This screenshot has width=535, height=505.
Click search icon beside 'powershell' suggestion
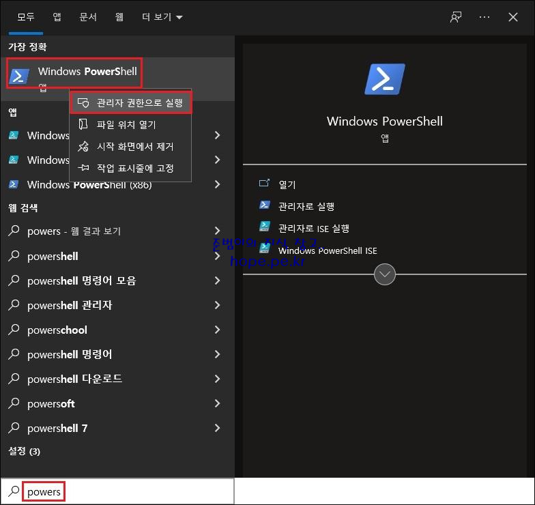pos(14,255)
